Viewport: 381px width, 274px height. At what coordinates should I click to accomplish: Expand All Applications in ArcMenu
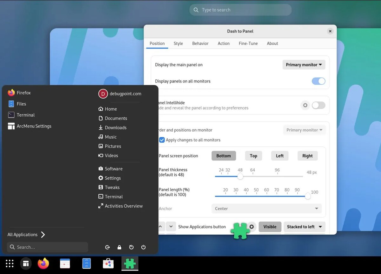27,235
